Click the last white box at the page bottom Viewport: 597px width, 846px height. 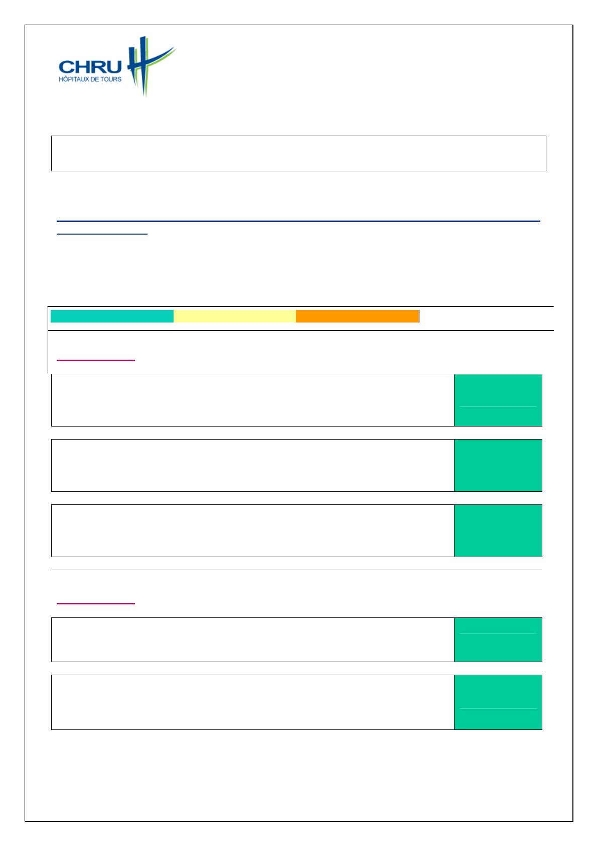pyautogui.click(x=252, y=702)
